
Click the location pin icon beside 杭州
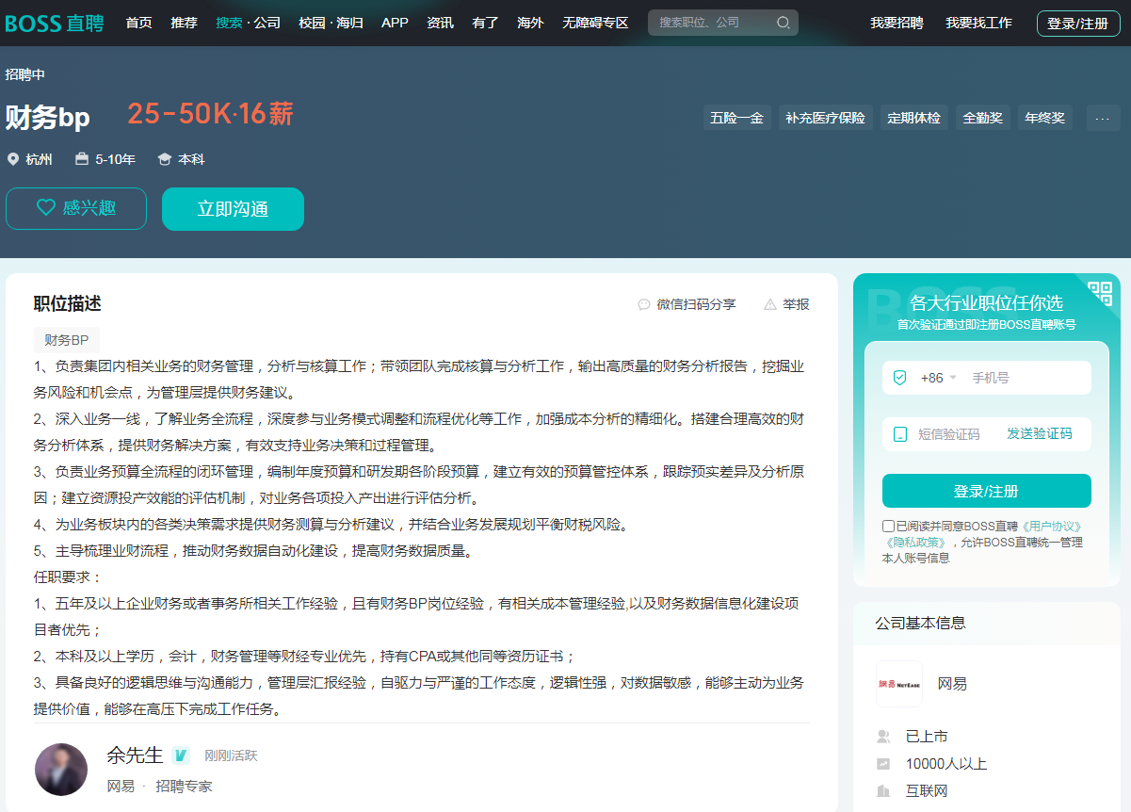[10, 159]
